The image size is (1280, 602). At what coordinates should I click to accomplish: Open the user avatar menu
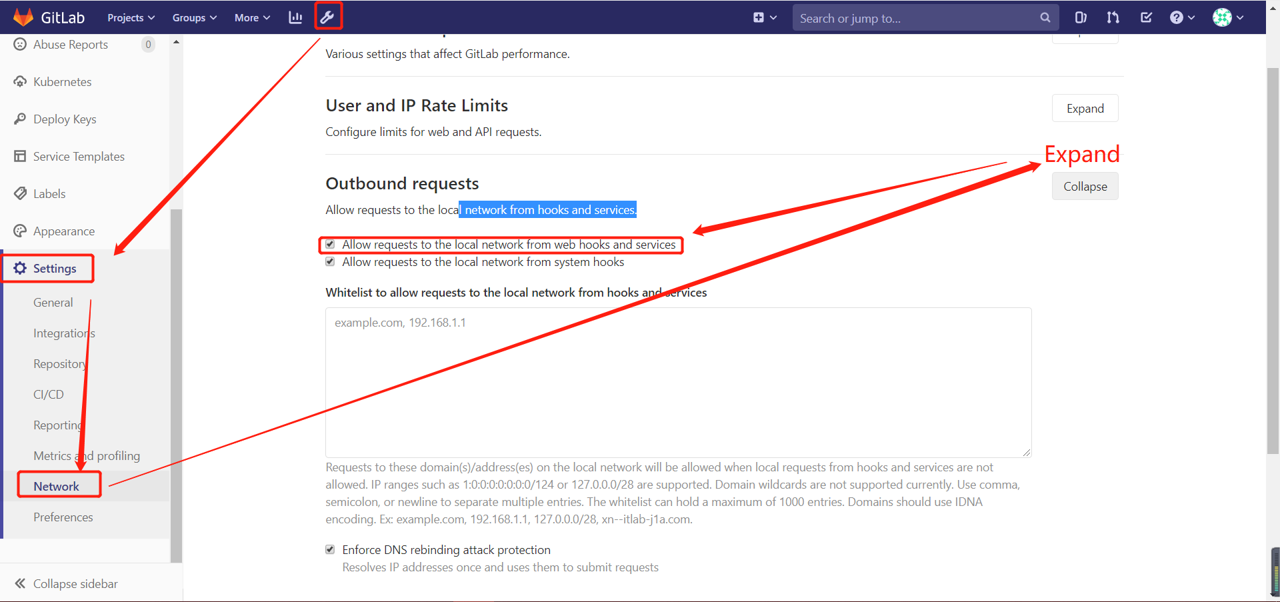pos(1228,18)
